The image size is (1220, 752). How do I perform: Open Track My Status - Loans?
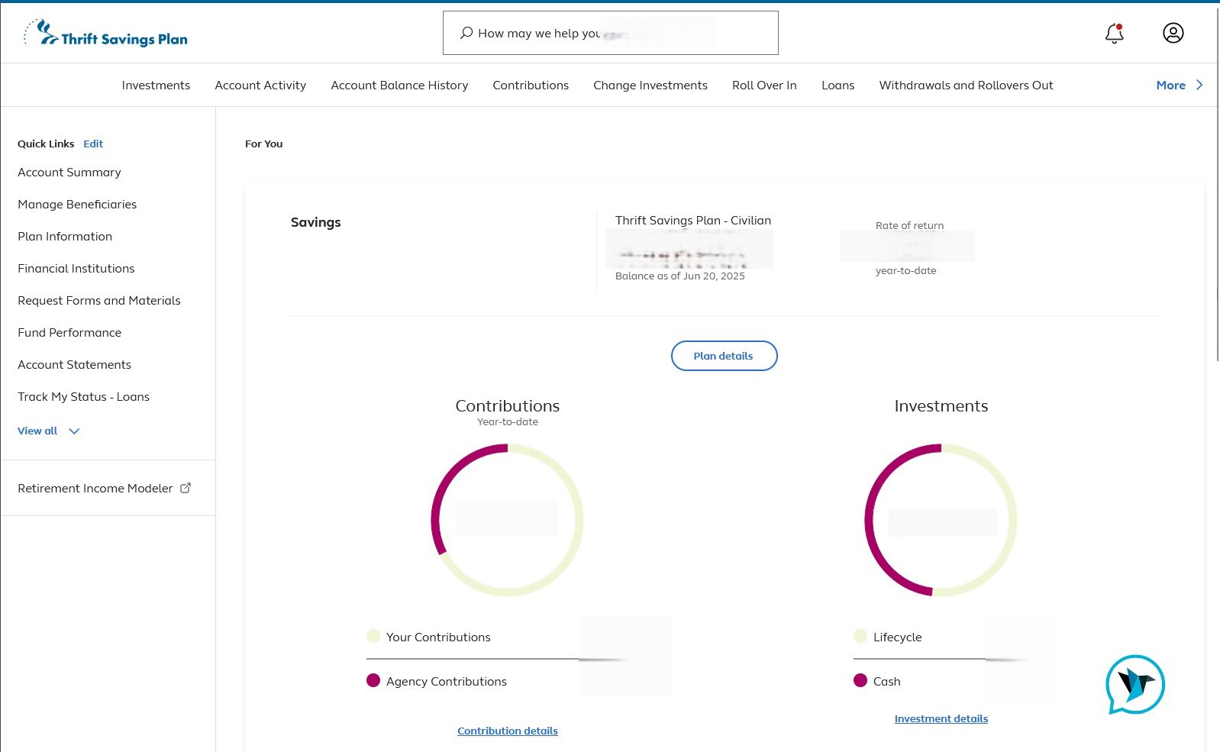pos(84,397)
